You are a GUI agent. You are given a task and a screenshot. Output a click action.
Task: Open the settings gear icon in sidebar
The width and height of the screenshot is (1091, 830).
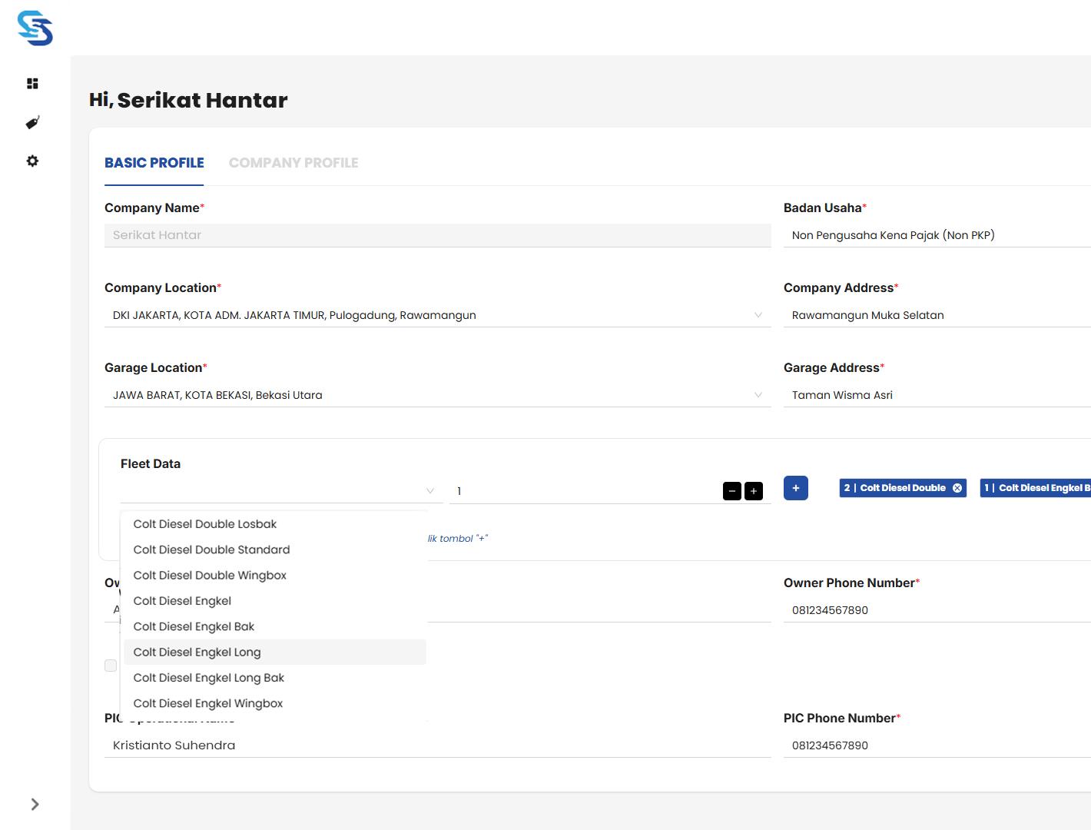pyautogui.click(x=32, y=161)
